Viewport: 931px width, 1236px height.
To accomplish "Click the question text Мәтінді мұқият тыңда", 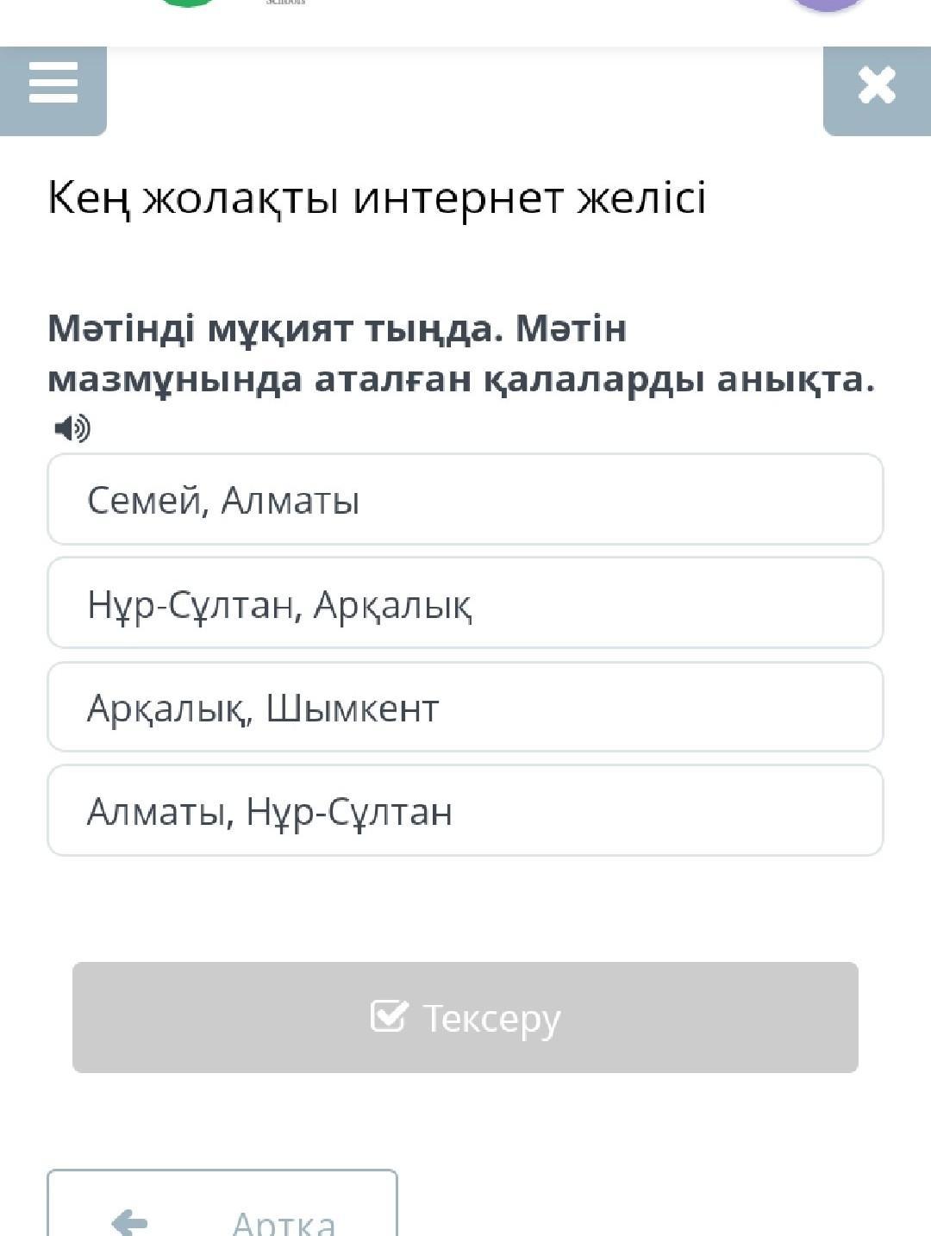I will coord(276,328).
